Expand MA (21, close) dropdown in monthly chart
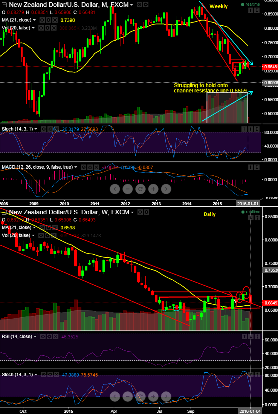Viewport: 278px width, 415px height. click(x=34, y=20)
